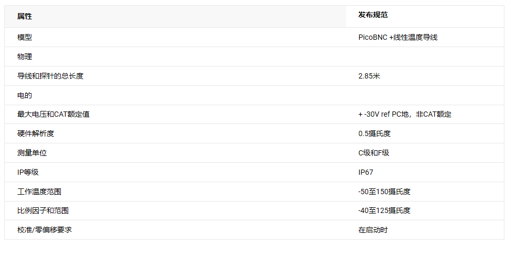Click the IP67 rating value
The width and height of the screenshot is (506, 258).
point(365,172)
